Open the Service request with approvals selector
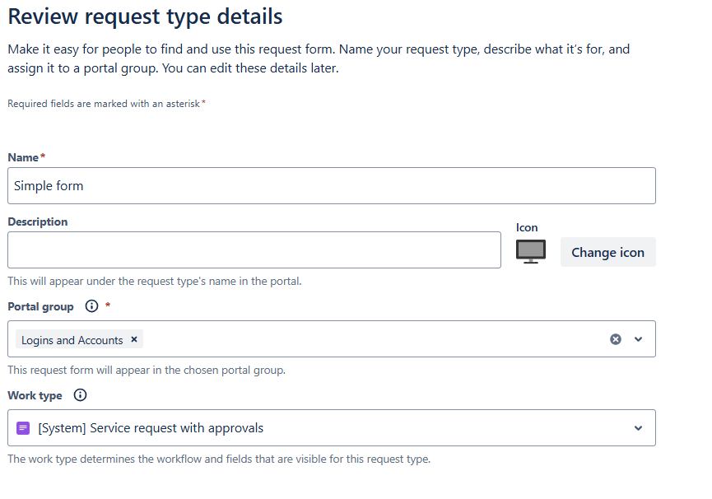This screenshot has height=499, width=712. (332, 427)
